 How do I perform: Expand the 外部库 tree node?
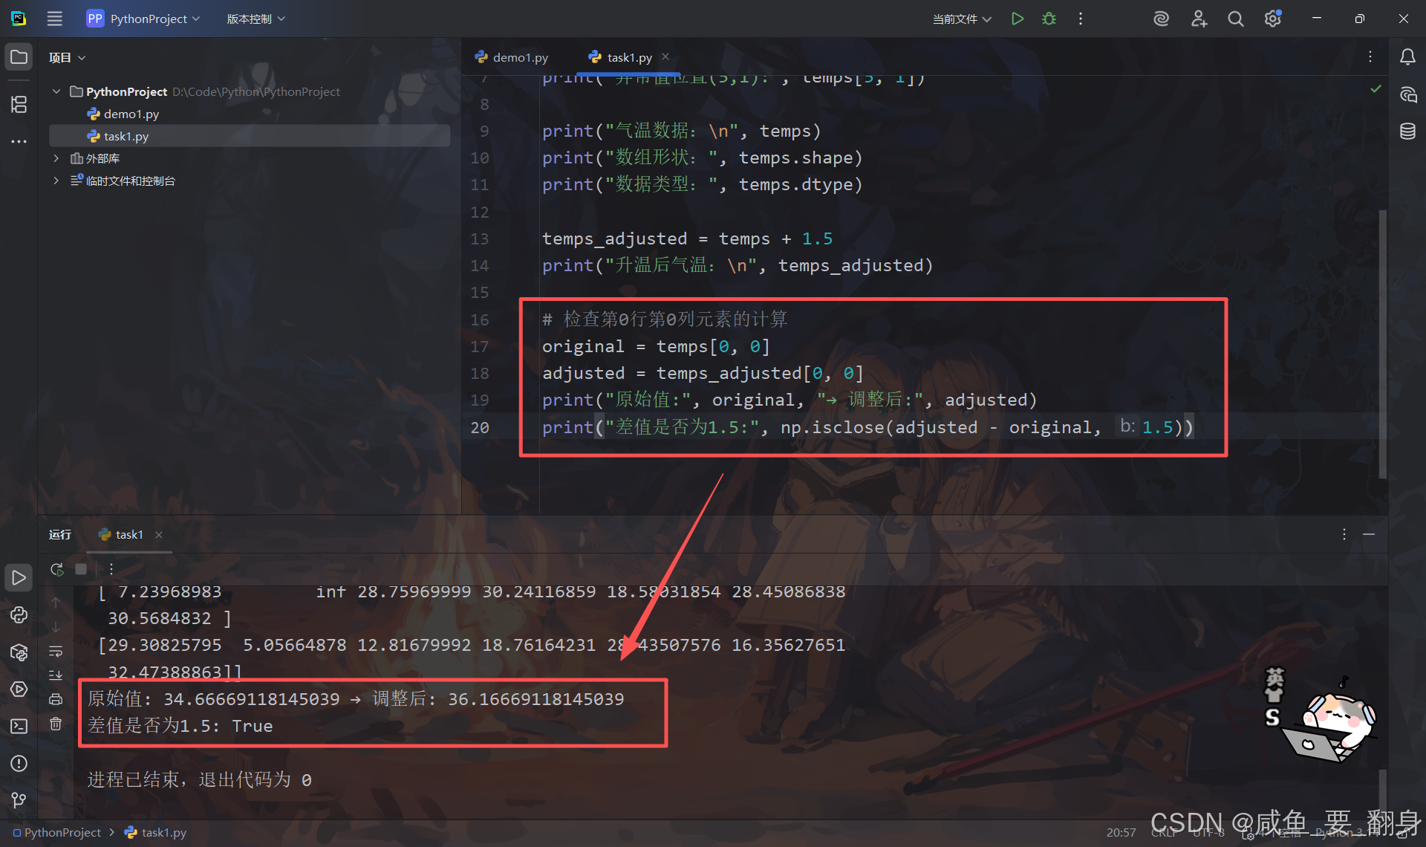(56, 158)
